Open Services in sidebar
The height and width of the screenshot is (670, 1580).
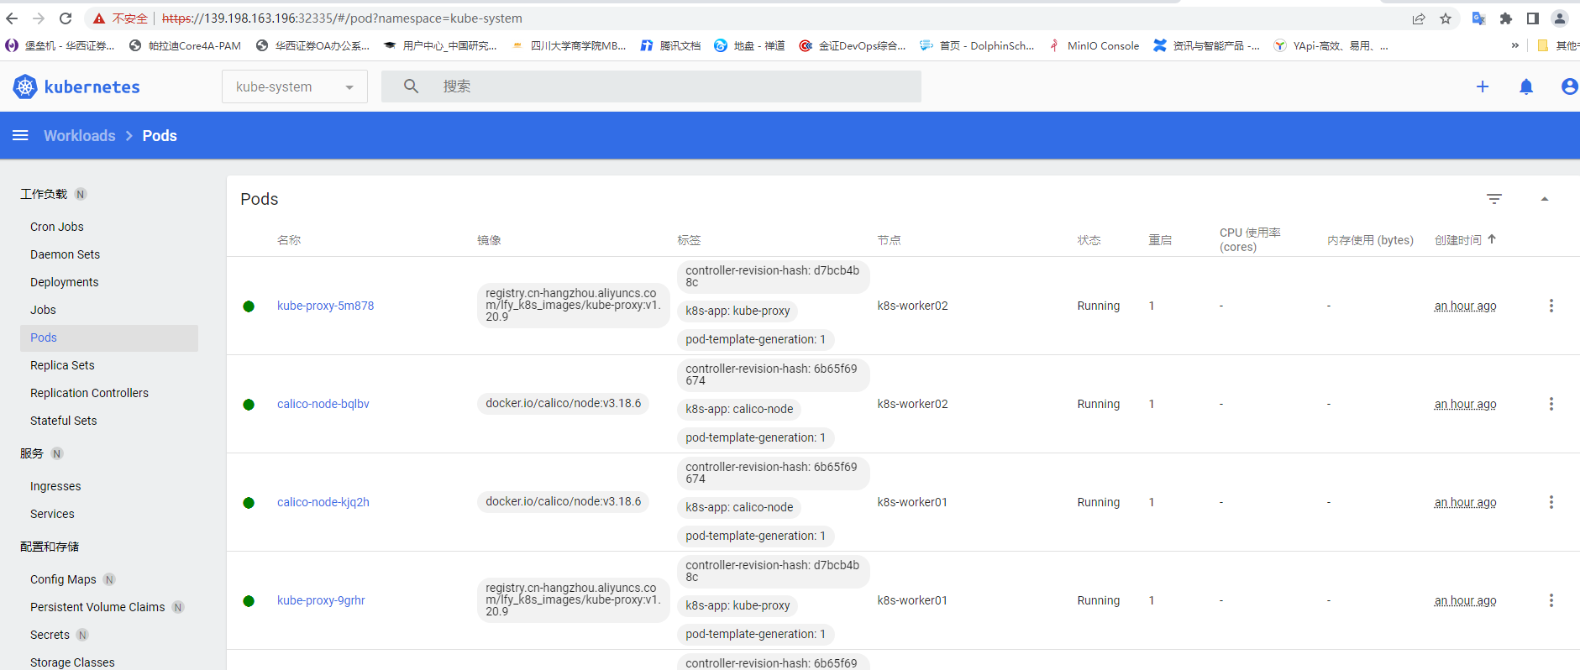(52, 514)
